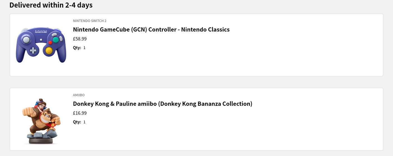The height and width of the screenshot is (156, 393).
Task: Open the Donkey Kong & Pauline amiibo title
Action: 162,104
